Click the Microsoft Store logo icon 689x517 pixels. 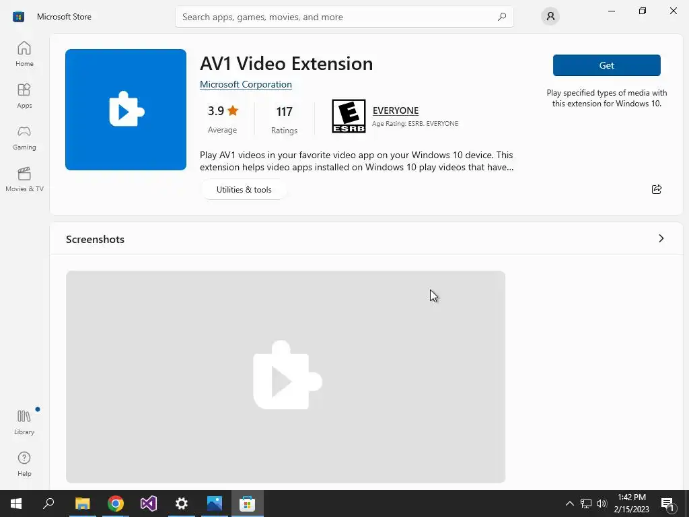(18, 17)
